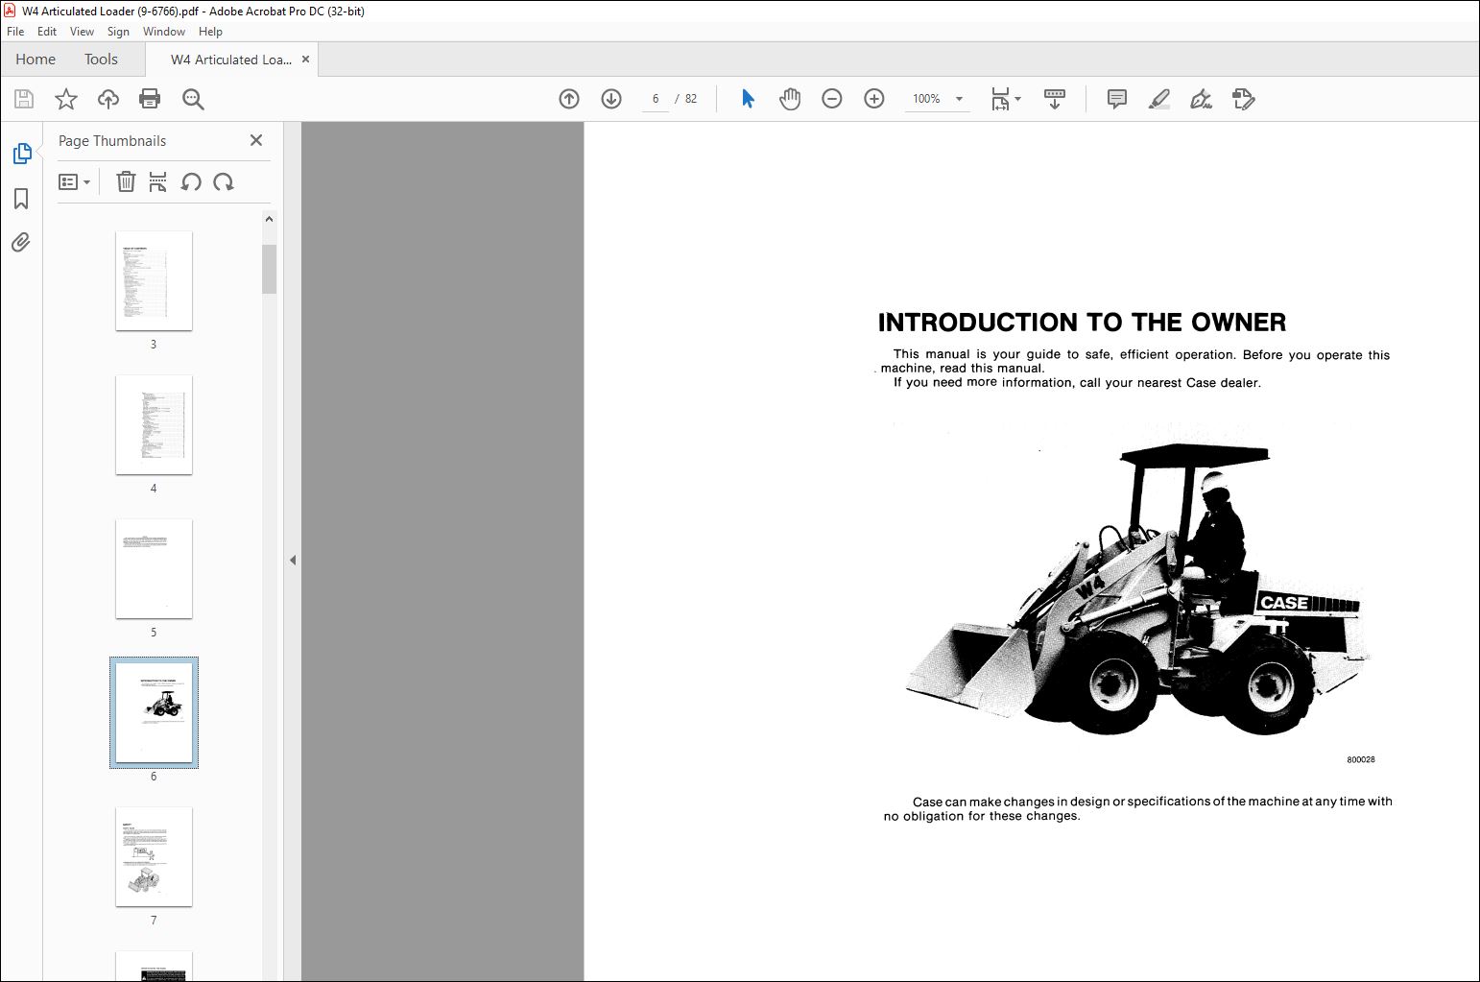Close the Page Thumbnails panel
The width and height of the screenshot is (1480, 982).
(x=256, y=140)
